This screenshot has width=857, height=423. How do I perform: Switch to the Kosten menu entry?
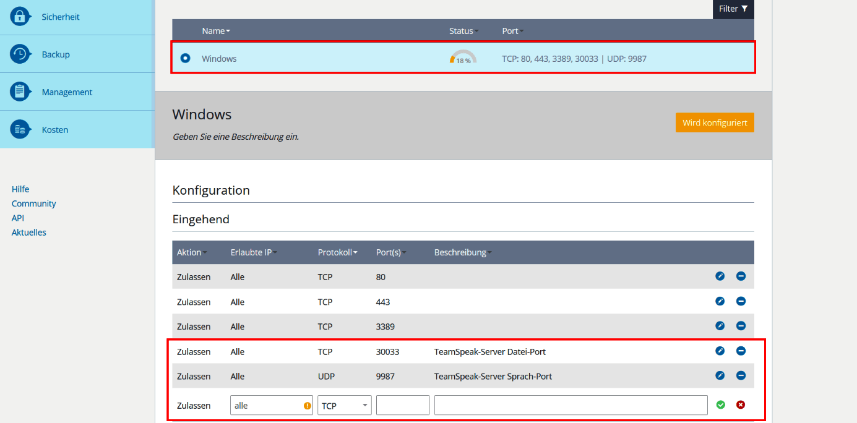(x=54, y=129)
